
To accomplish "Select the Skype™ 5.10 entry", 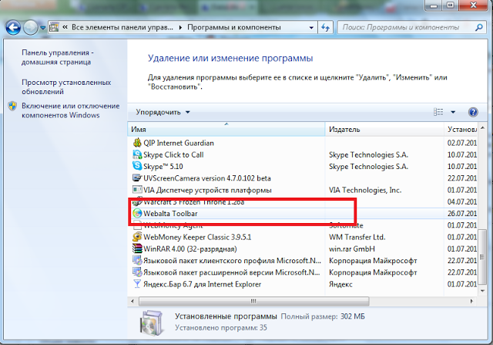I will [163, 167].
